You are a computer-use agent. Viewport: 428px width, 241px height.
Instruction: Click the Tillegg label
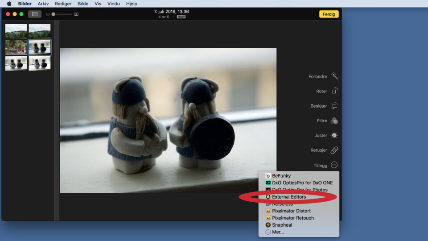[320, 166]
